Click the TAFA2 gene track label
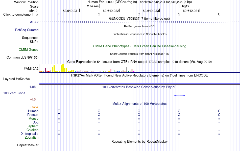 [x=33, y=22]
